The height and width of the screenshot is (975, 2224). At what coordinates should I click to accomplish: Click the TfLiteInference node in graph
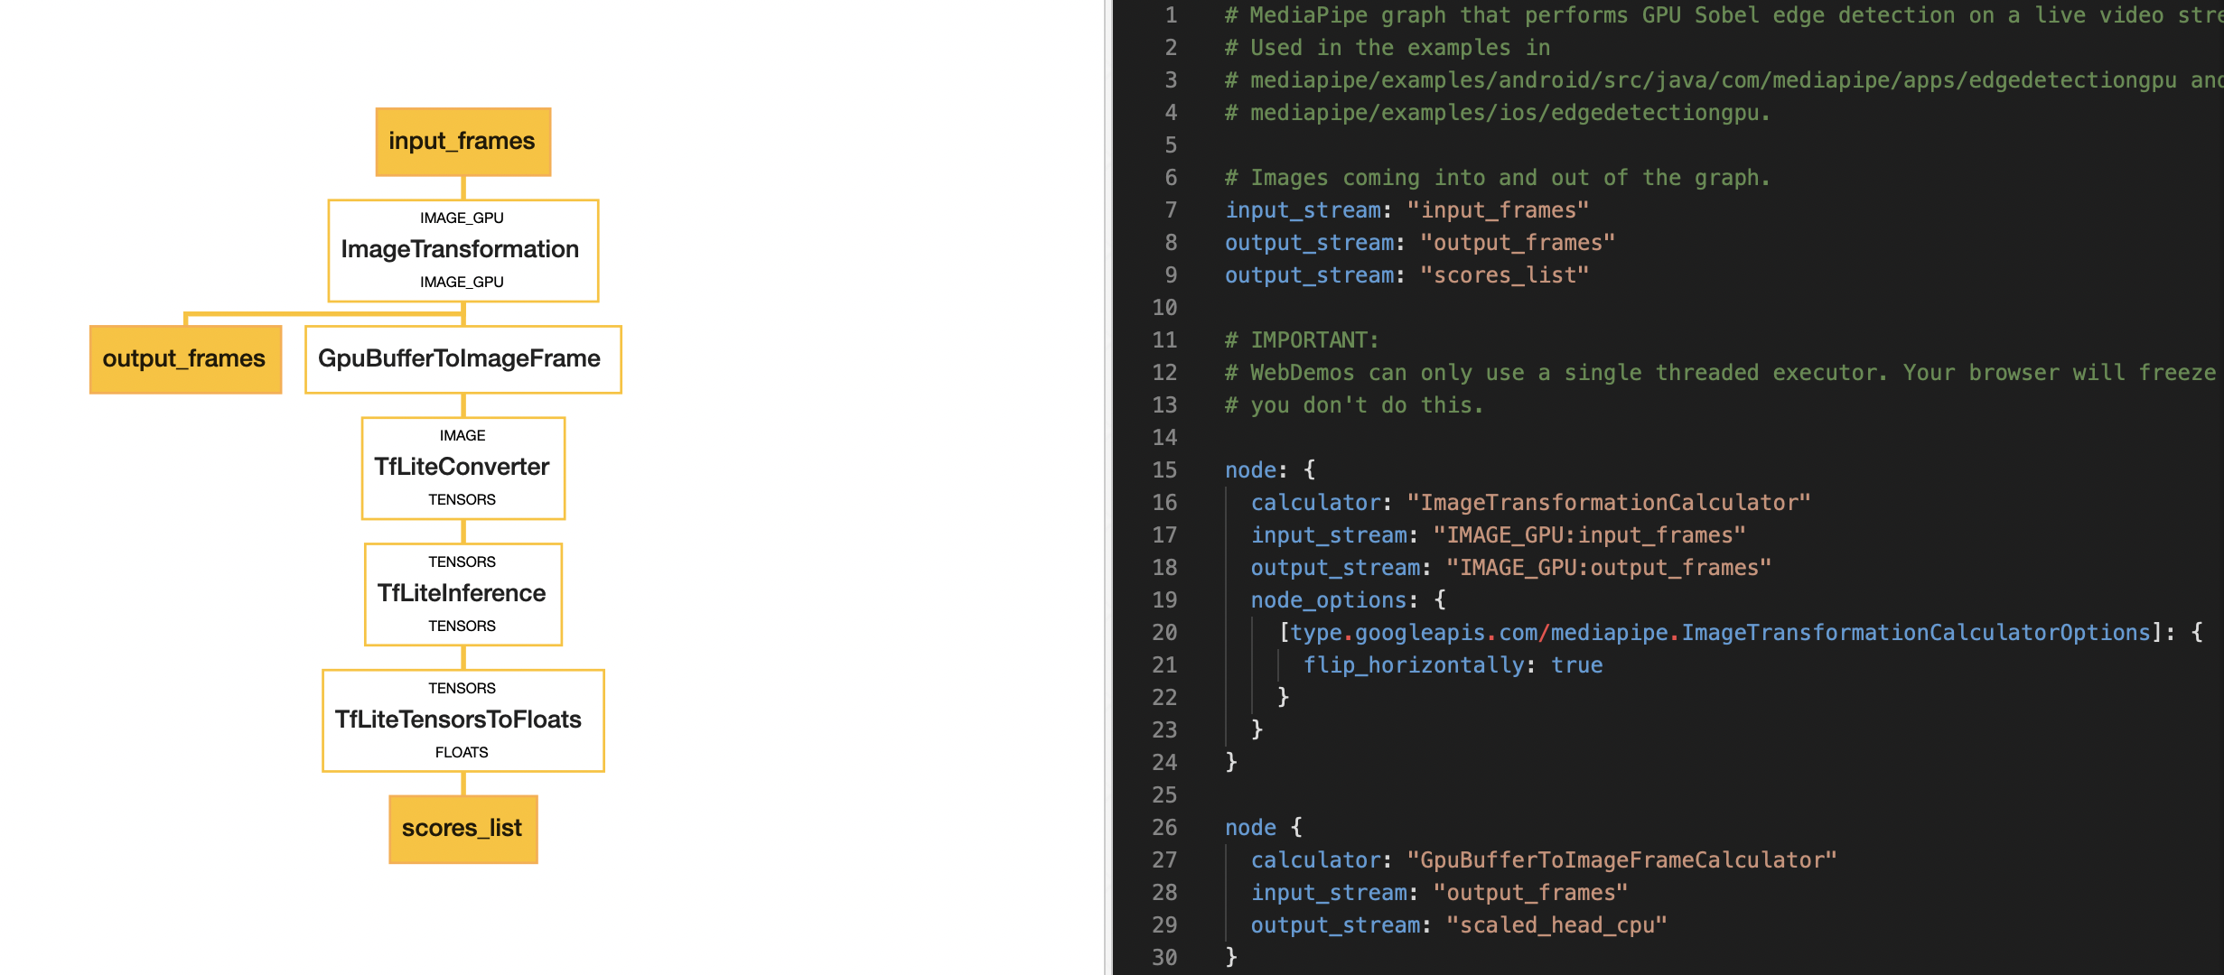[x=463, y=593]
